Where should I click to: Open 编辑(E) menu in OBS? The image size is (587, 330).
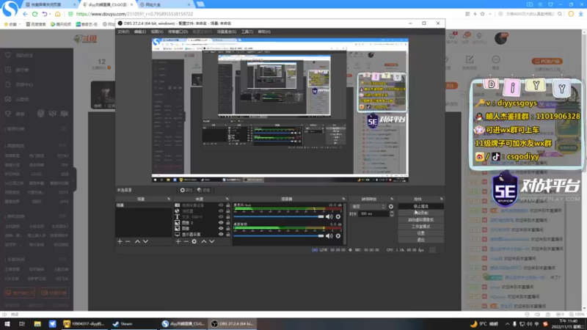[139, 32]
